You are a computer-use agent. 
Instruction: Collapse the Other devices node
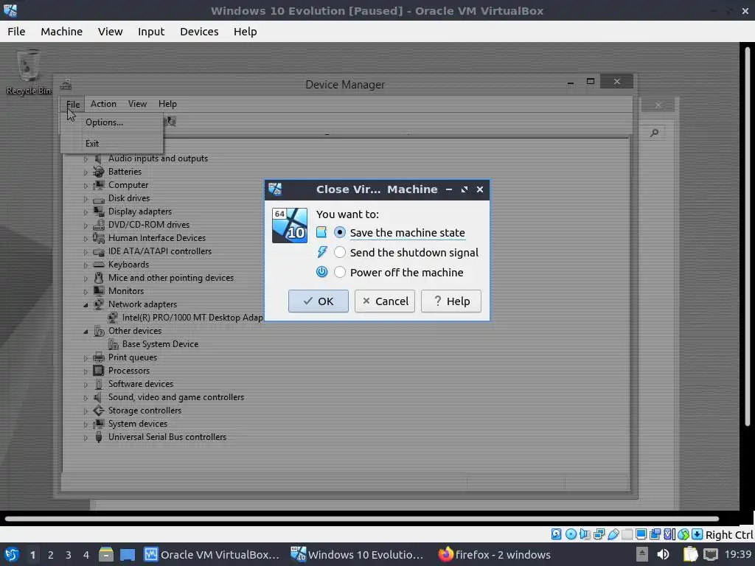pos(86,331)
